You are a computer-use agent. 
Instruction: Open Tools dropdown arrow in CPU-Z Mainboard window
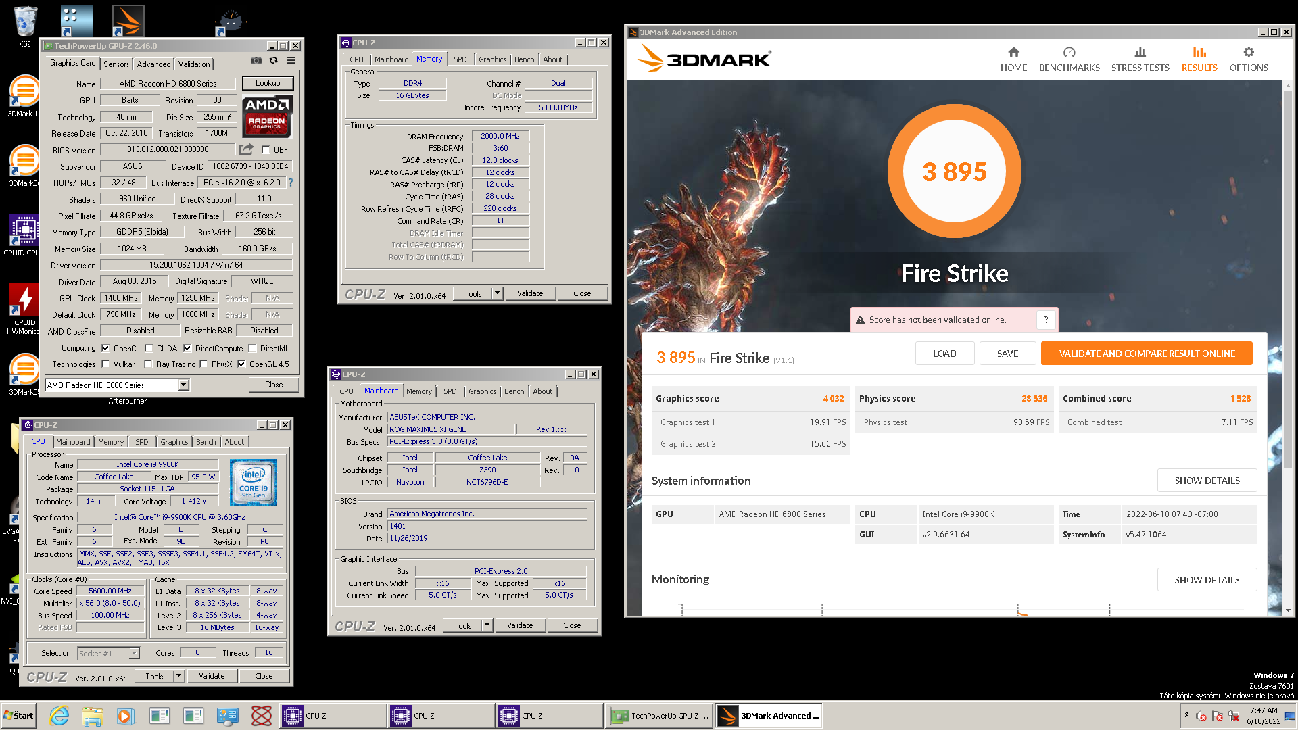(487, 625)
